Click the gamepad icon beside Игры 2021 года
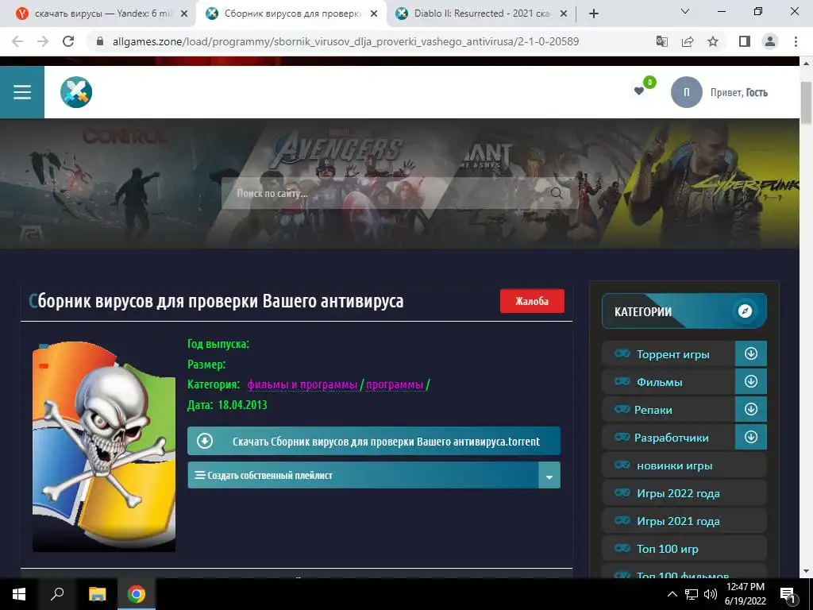Image resolution: width=813 pixels, height=610 pixels. (x=622, y=520)
